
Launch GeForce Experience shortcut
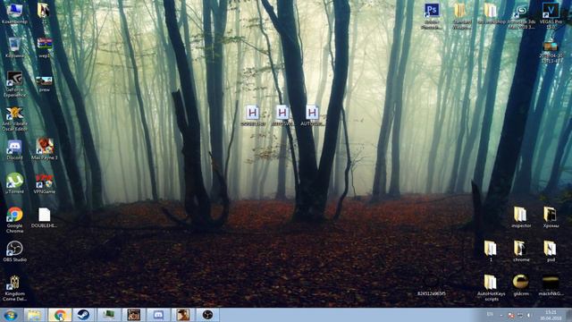pos(14,84)
